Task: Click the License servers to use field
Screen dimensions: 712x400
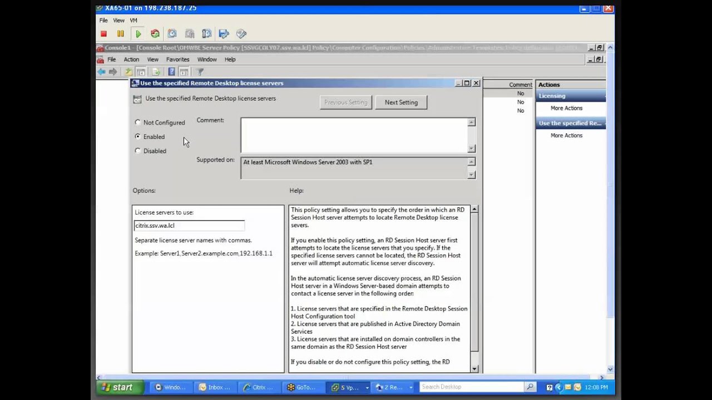Action: point(189,226)
